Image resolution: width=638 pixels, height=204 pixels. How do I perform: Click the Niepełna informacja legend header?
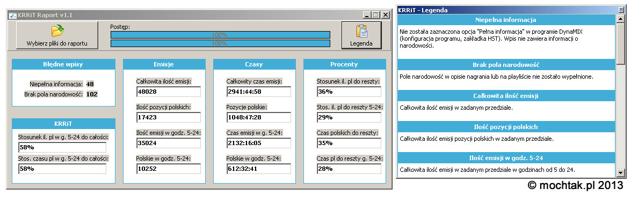(x=506, y=20)
